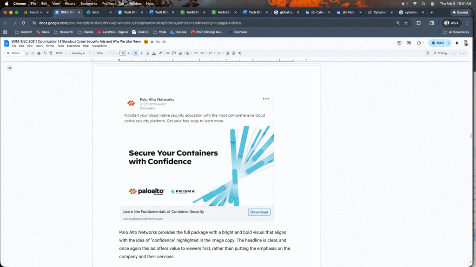
Task: Insert a link using the toolbar icon
Action: 167,53
